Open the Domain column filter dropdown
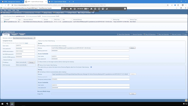 point(52,19)
